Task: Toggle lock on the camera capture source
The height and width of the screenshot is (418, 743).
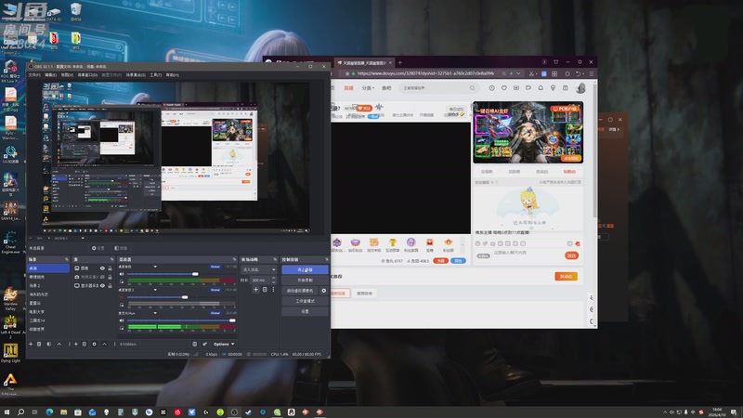Action: (110, 277)
